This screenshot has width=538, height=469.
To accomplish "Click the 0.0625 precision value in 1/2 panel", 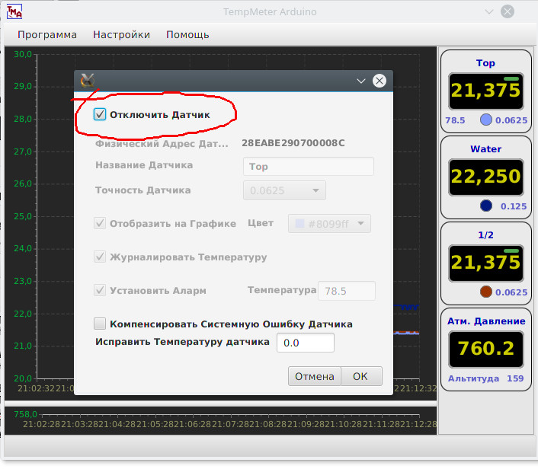I will (x=511, y=292).
